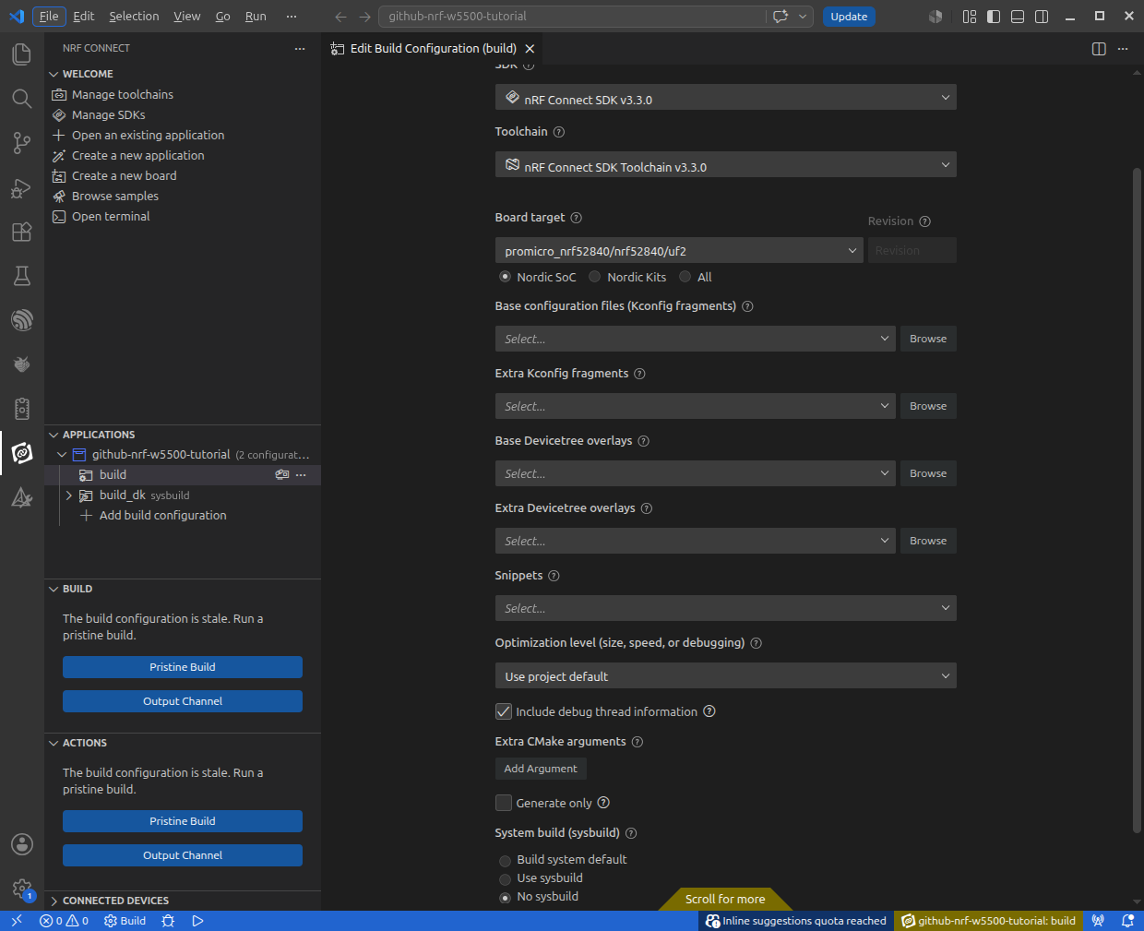The width and height of the screenshot is (1144, 931).
Task: Select the Nordic Kits radio button
Action: click(x=595, y=277)
